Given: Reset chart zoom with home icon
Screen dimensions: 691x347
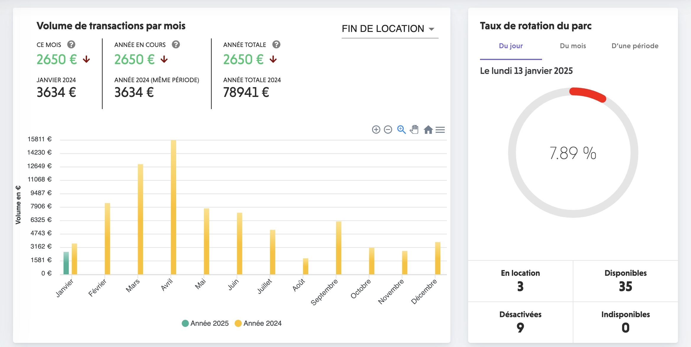Looking at the screenshot, I should [428, 130].
